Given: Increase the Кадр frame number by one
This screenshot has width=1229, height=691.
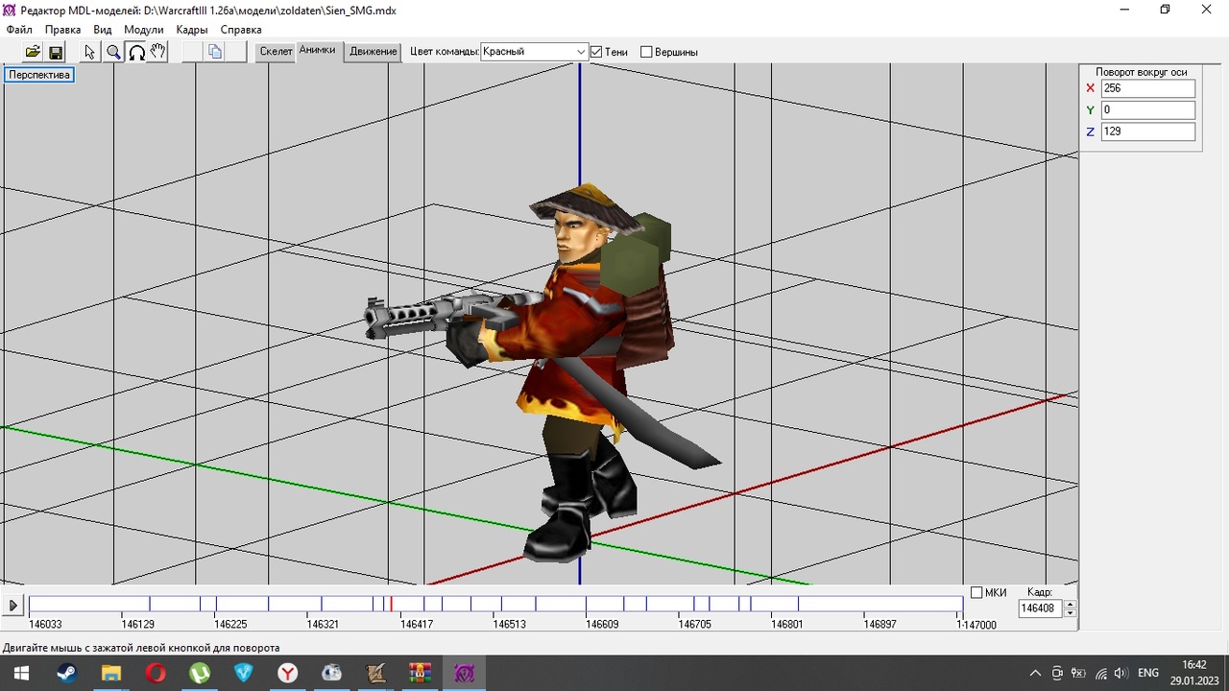Looking at the screenshot, I should pyautogui.click(x=1071, y=604).
